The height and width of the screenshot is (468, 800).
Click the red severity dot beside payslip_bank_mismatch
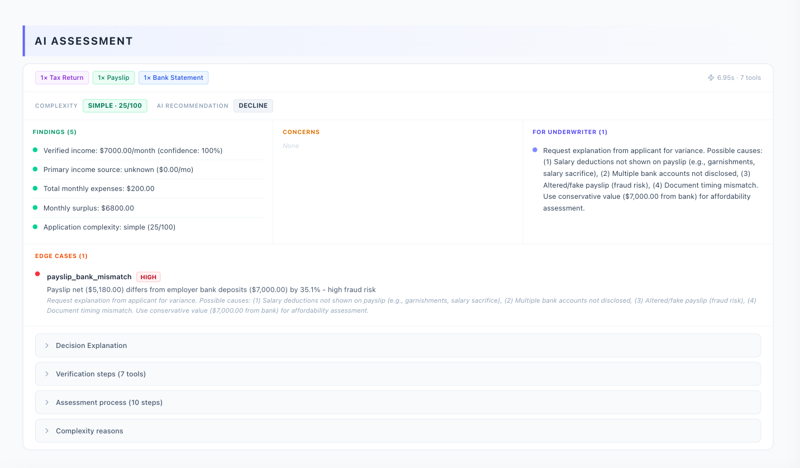click(37, 274)
